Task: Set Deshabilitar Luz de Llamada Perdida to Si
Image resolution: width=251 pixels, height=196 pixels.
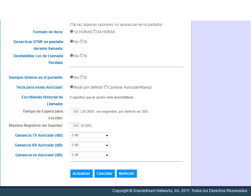Action: coord(82,56)
